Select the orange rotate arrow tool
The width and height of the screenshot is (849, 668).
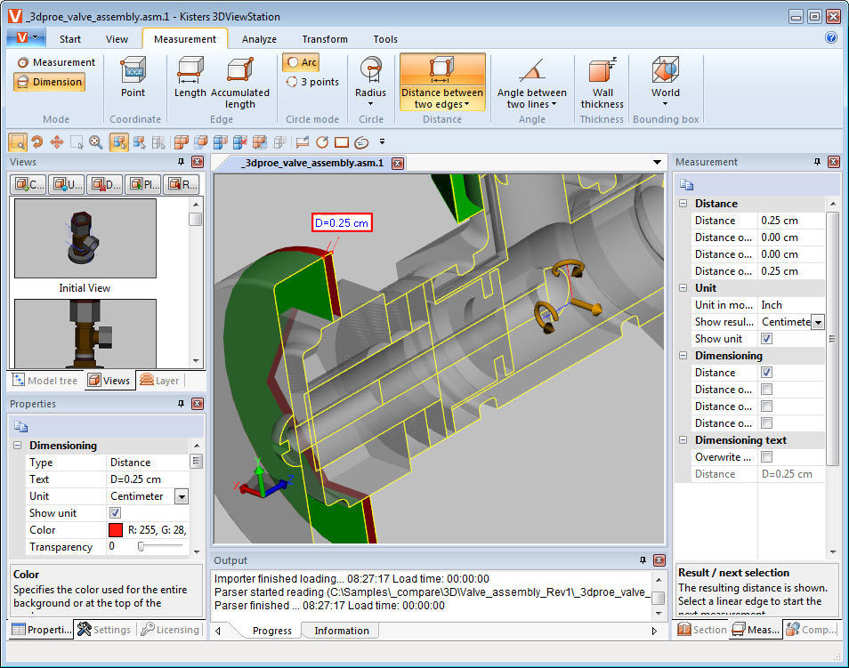36,142
